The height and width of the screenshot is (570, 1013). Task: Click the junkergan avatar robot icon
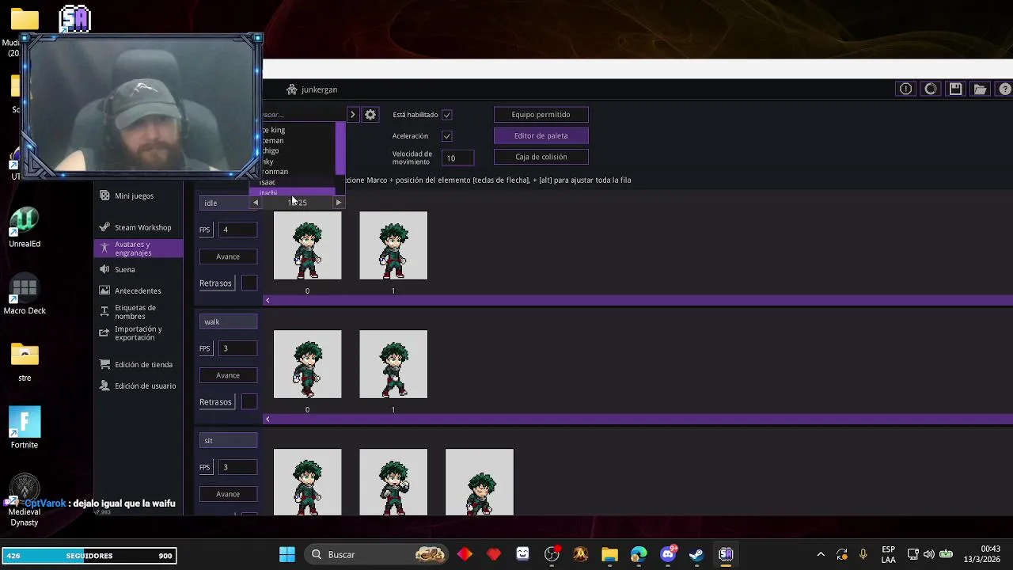click(x=292, y=89)
